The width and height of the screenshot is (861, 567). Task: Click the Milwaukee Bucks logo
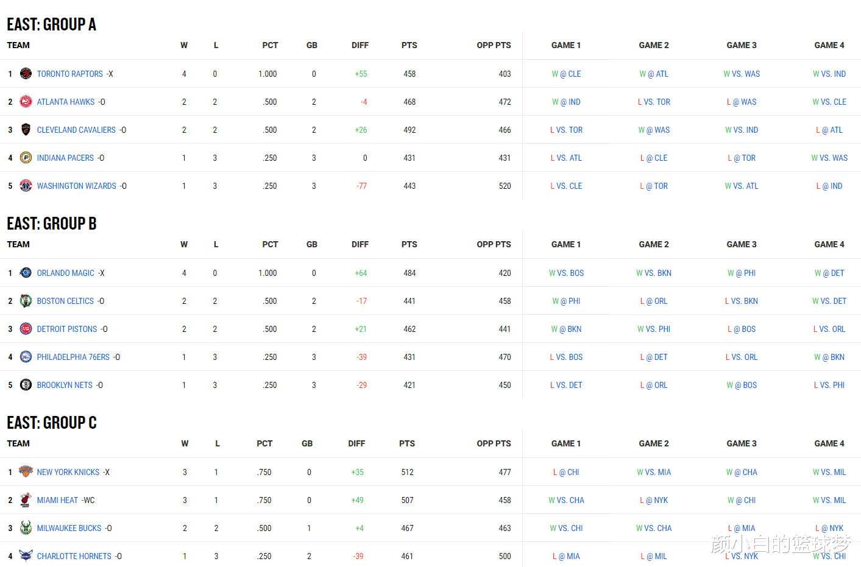click(x=26, y=528)
